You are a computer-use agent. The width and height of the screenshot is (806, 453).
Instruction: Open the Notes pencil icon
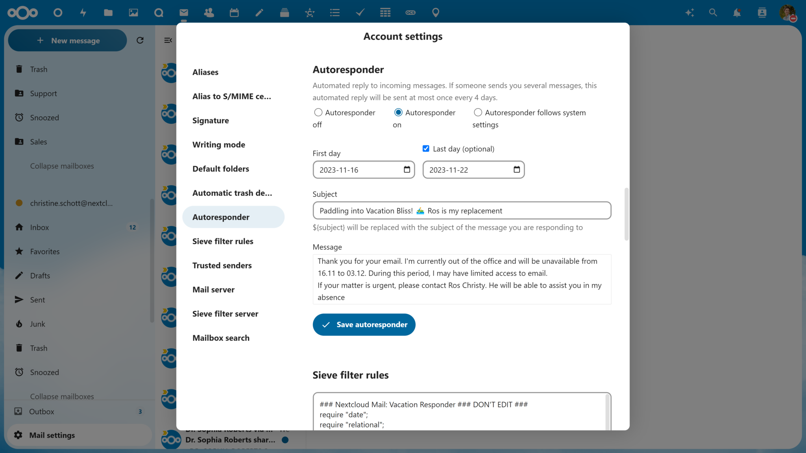[259, 12]
